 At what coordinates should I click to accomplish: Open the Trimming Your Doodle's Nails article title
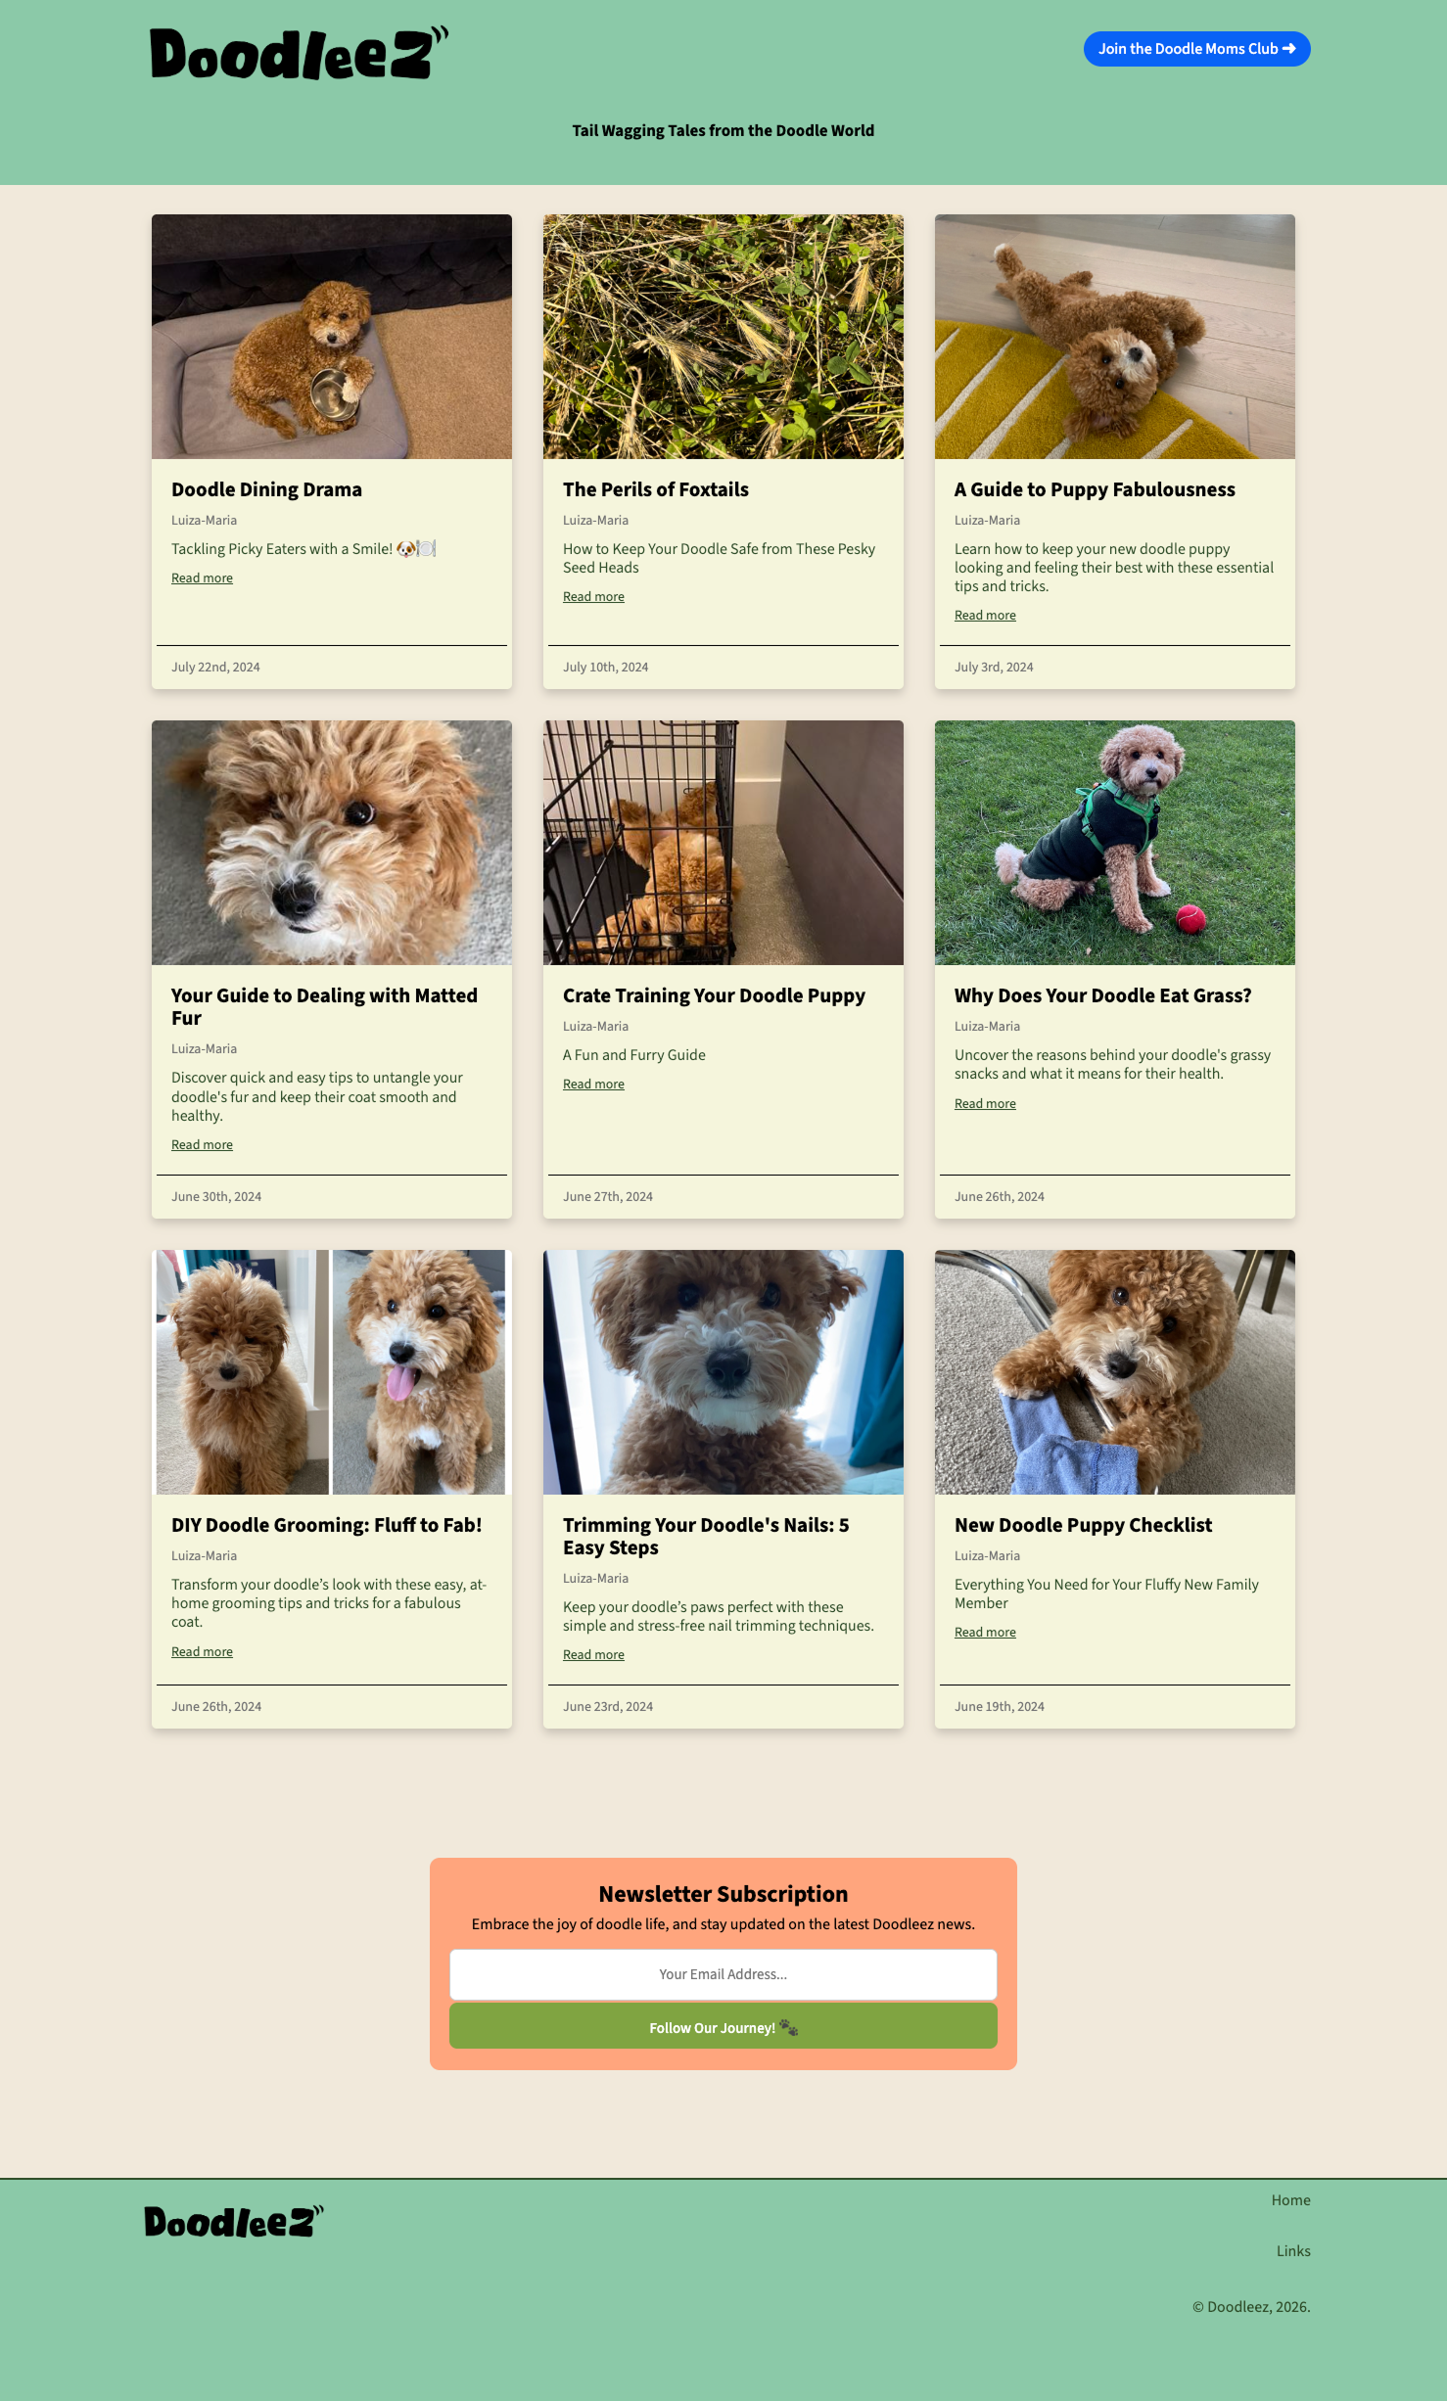click(x=706, y=1537)
